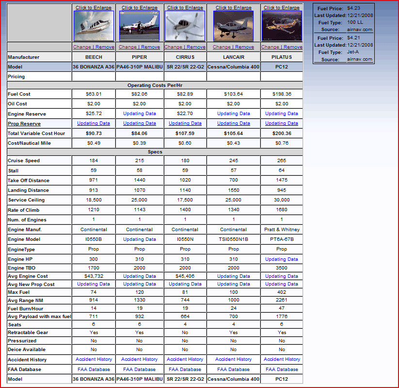Click the Jet-A fuel price $4.21
This screenshot has height=388, width=399.
pos(353,38)
